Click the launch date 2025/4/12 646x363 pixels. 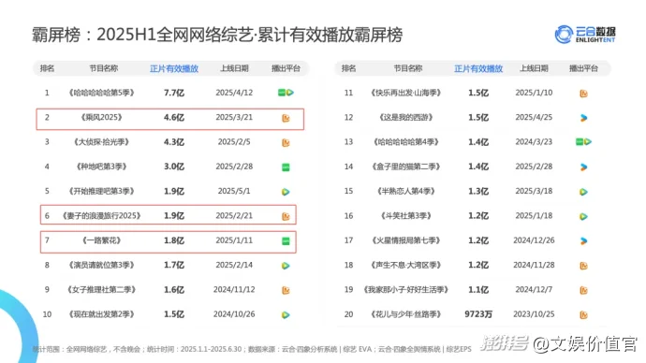click(234, 93)
